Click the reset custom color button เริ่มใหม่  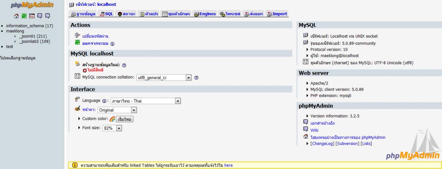[x=125, y=119]
